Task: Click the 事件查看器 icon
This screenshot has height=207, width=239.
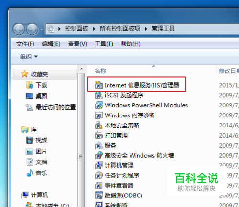Action: [x=99, y=185]
